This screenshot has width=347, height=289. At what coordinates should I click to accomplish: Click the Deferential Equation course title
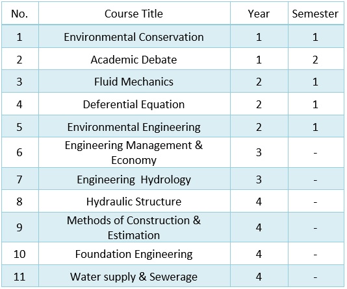[x=134, y=104]
